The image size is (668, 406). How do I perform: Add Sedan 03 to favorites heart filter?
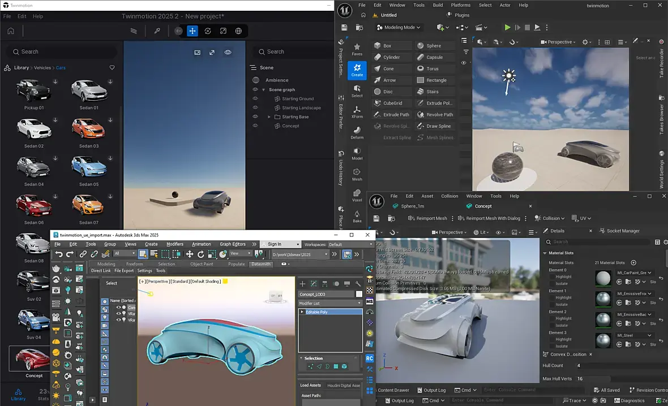click(x=112, y=68)
